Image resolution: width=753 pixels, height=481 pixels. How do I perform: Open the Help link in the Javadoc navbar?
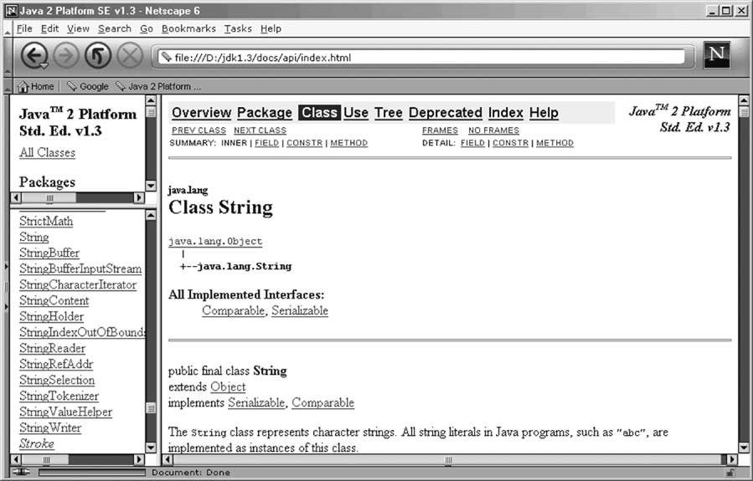coord(544,113)
